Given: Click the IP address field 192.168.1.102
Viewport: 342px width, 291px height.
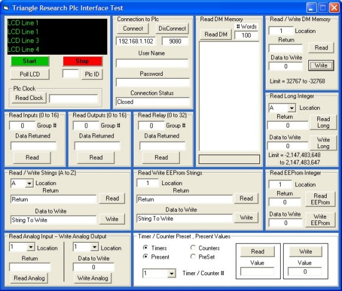Looking at the screenshot, I should pos(136,41).
